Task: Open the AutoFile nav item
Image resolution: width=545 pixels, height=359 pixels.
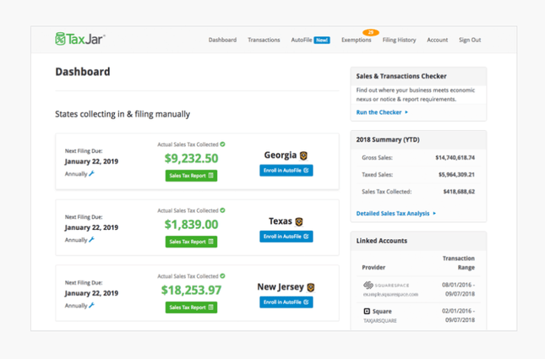Action: pos(302,40)
